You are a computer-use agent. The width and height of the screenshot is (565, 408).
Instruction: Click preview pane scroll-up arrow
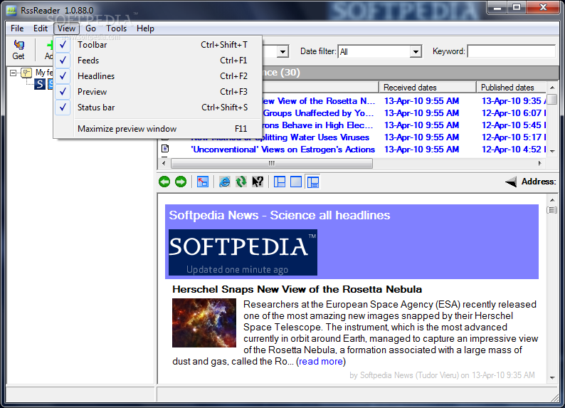tap(552, 200)
